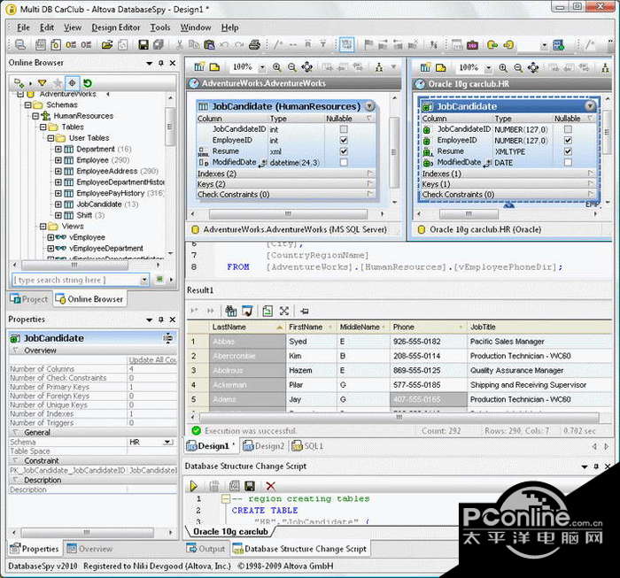
Task: Toggle Nullable for ModifiedDate datetime column
Action: tap(344, 162)
